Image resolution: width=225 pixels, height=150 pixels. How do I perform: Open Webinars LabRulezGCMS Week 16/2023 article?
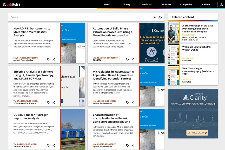(196, 49)
